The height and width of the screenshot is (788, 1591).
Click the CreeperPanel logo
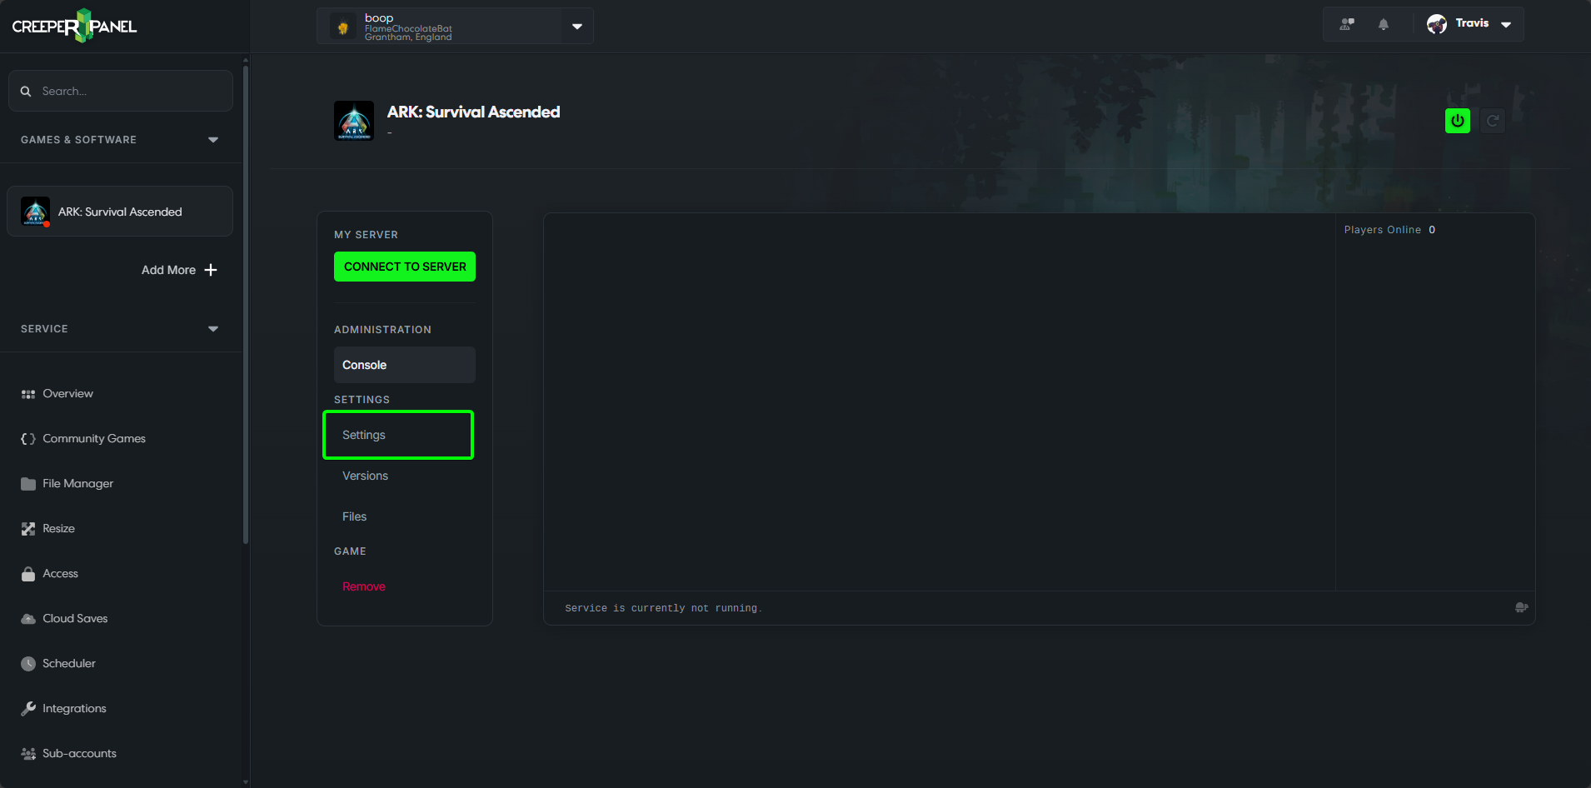pos(74,26)
